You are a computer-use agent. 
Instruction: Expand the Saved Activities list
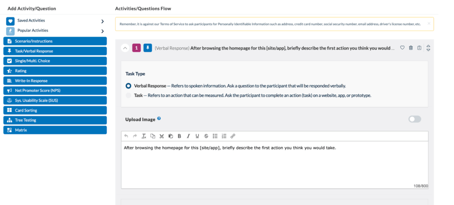[102, 21]
